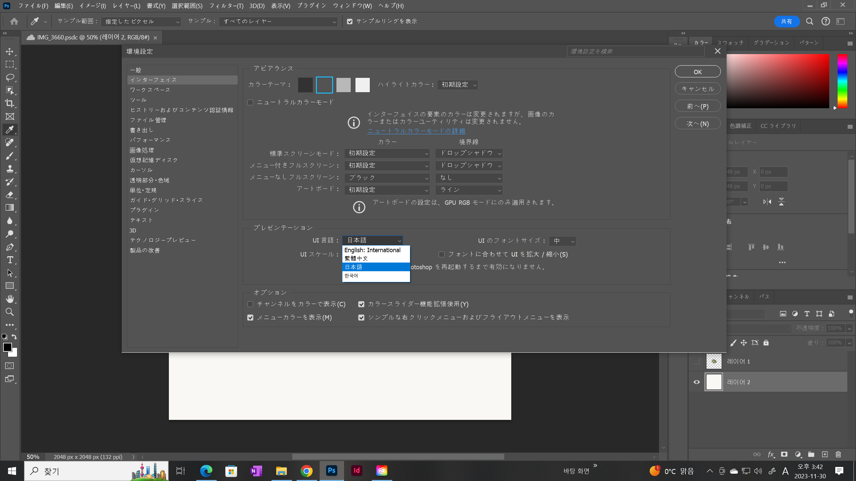
Task: Open サンプル範囲 dropdown in options bar
Action: coord(141,22)
